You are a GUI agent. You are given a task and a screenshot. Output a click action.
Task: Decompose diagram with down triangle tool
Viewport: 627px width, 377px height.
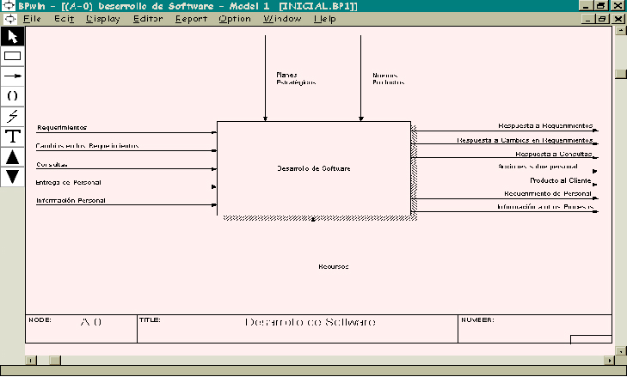pyautogui.click(x=13, y=176)
